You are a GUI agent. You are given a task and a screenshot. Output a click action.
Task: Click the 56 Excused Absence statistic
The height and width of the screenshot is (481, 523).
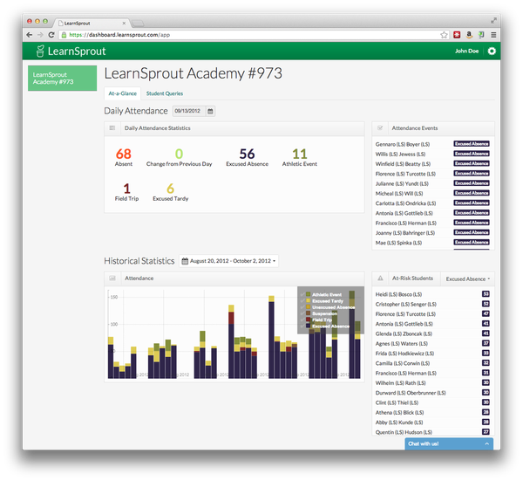click(247, 158)
